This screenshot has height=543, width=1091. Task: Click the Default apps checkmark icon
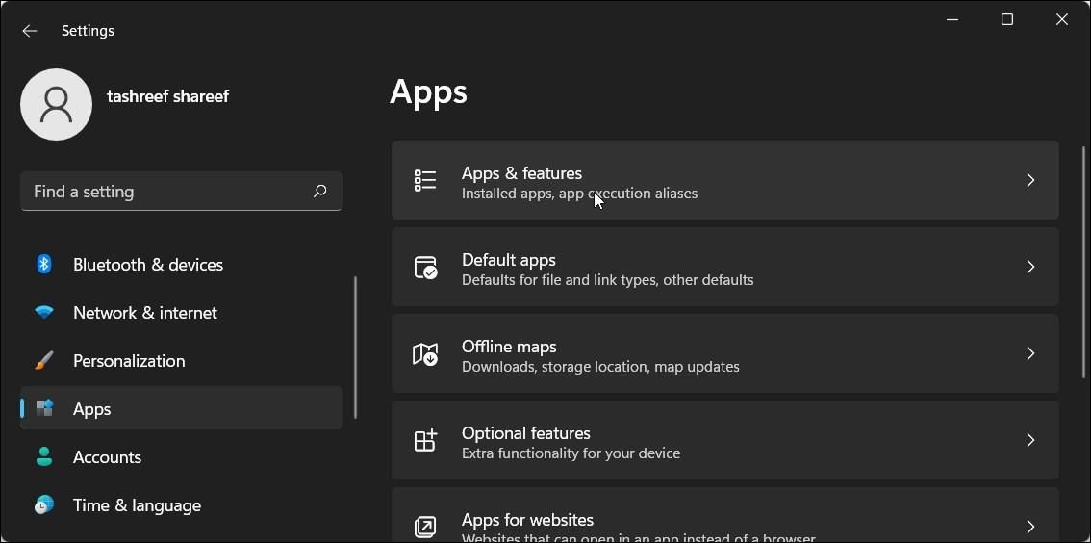coord(425,268)
